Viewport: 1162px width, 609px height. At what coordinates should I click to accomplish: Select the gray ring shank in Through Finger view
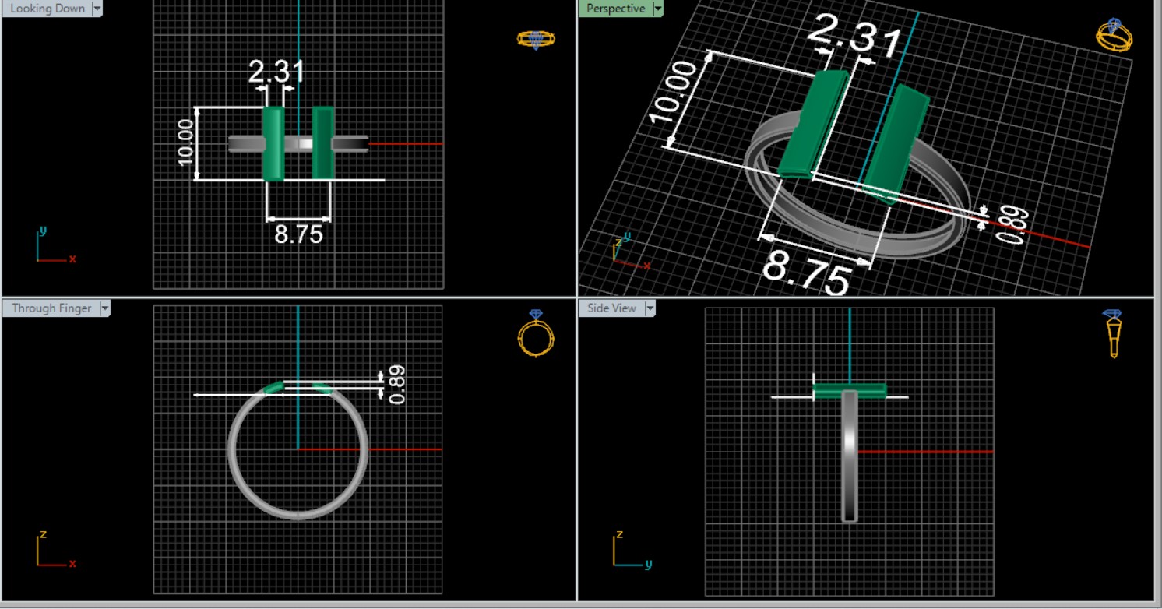(232, 449)
